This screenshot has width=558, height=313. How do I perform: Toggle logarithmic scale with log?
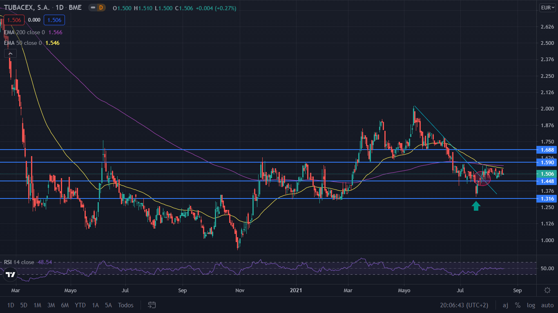coord(531,305)
